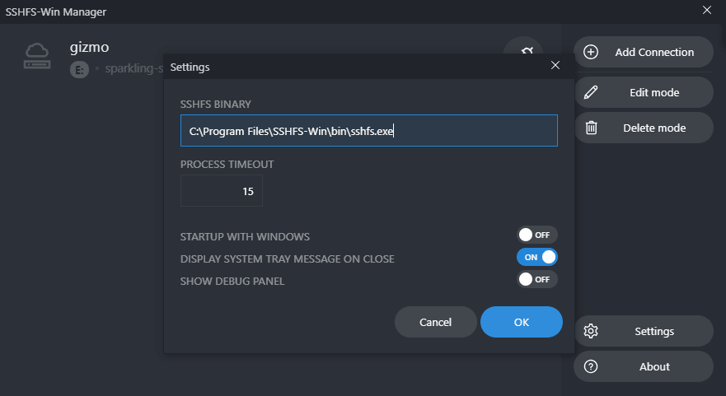The width and height of the screenshot is (726, 396).
Task: Click the SSHFS binary path field
Action: [368, 130]
